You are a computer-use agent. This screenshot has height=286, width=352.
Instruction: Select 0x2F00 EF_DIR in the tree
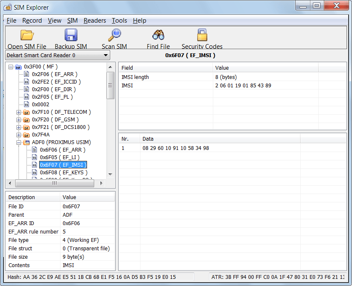click(x=55, y=89)
